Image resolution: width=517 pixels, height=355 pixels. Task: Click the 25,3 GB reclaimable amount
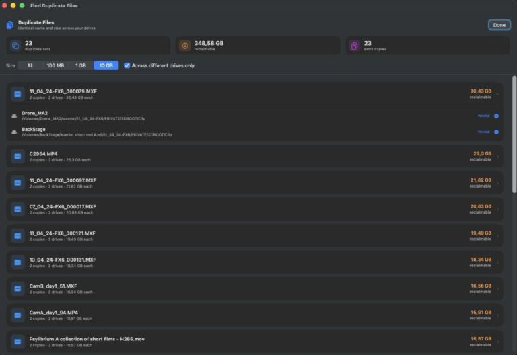pyautogui.click(x=482, y=153)
